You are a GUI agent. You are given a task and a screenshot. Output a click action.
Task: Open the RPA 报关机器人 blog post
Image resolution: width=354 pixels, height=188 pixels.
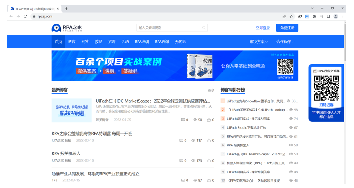click(66, 153)
